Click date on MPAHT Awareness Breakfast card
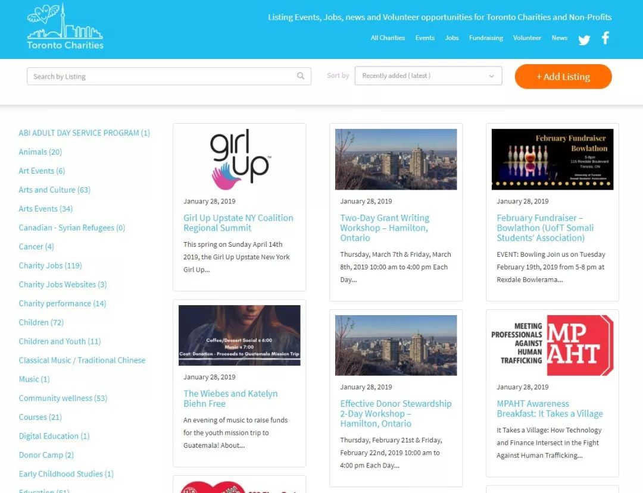643x493 pixels. (523, 387)
